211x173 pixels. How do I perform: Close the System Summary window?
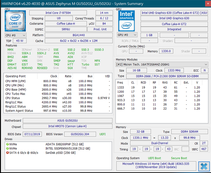pos(208,4)
